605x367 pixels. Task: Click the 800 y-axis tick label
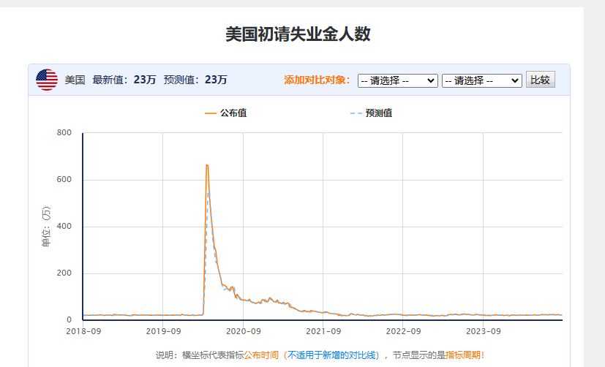tap(64, 133)
